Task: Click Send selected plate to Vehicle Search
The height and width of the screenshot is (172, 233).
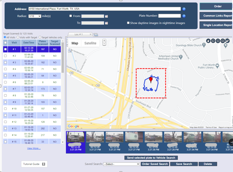Action: [151, 158]
